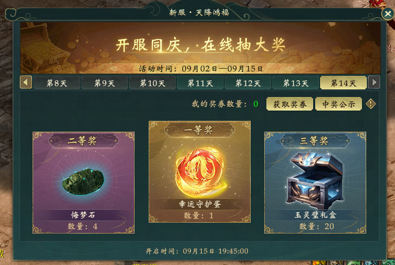Click the 二等奖 prize card header

pos(83,141)
